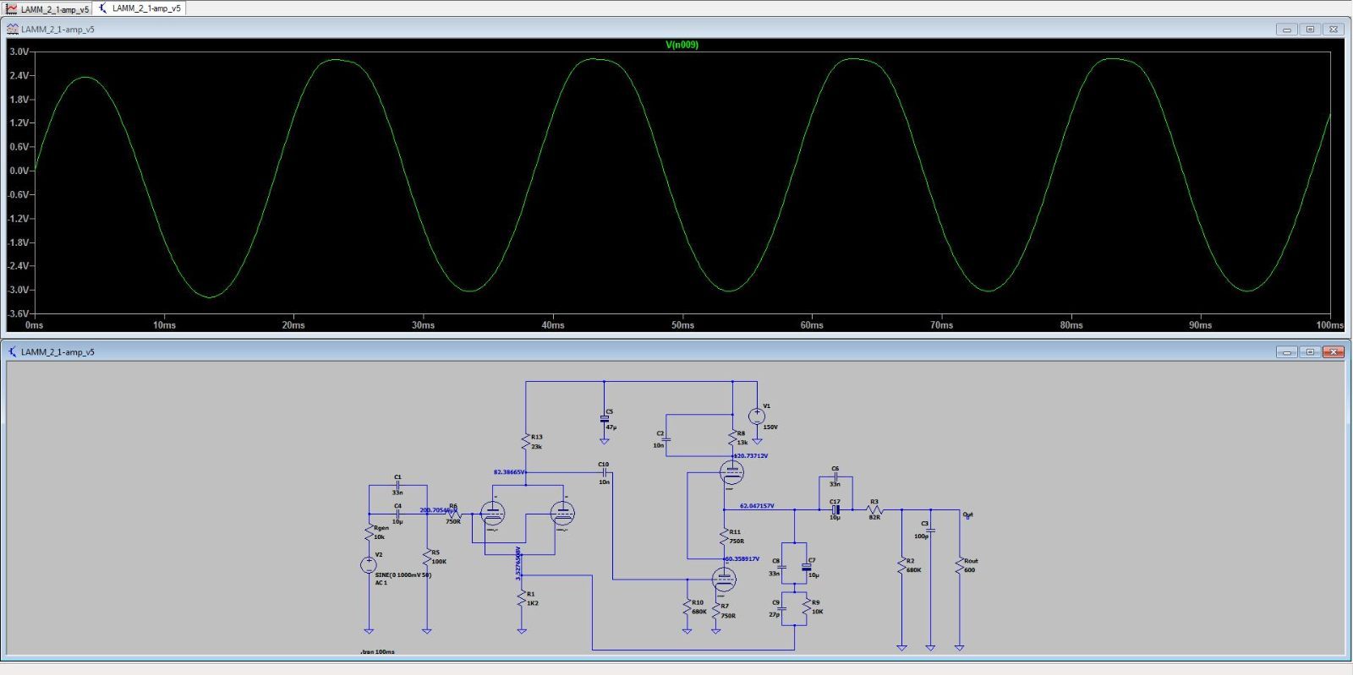Screen dimensions: 1353x675
Task: Click the C4 10µ capacitor symbol
Action: click(x=397, y=513)
